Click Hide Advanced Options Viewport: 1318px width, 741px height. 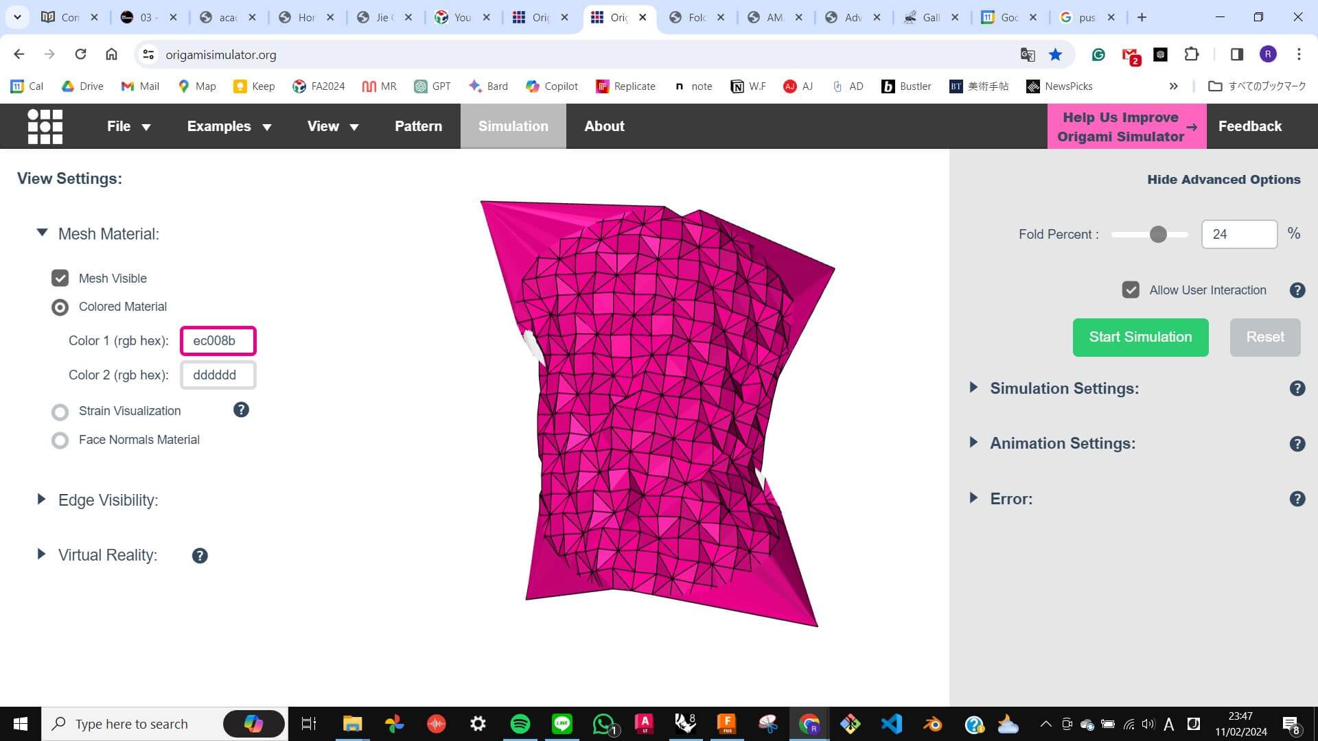[1223, 180]
